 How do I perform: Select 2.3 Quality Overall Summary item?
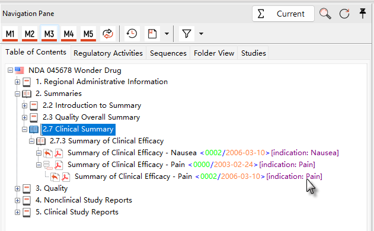pos(91,117)
